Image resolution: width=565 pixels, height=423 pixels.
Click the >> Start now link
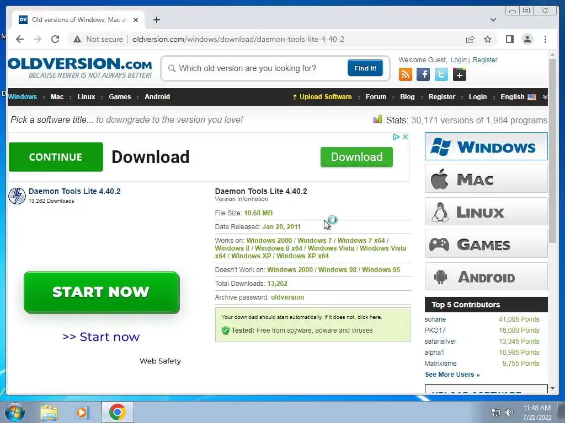101,337
